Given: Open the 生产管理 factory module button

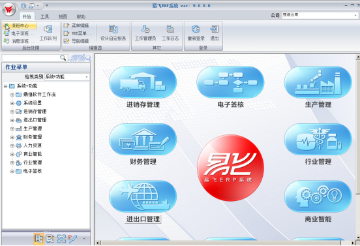Looking at the screenshot, I should click(318, 82).
